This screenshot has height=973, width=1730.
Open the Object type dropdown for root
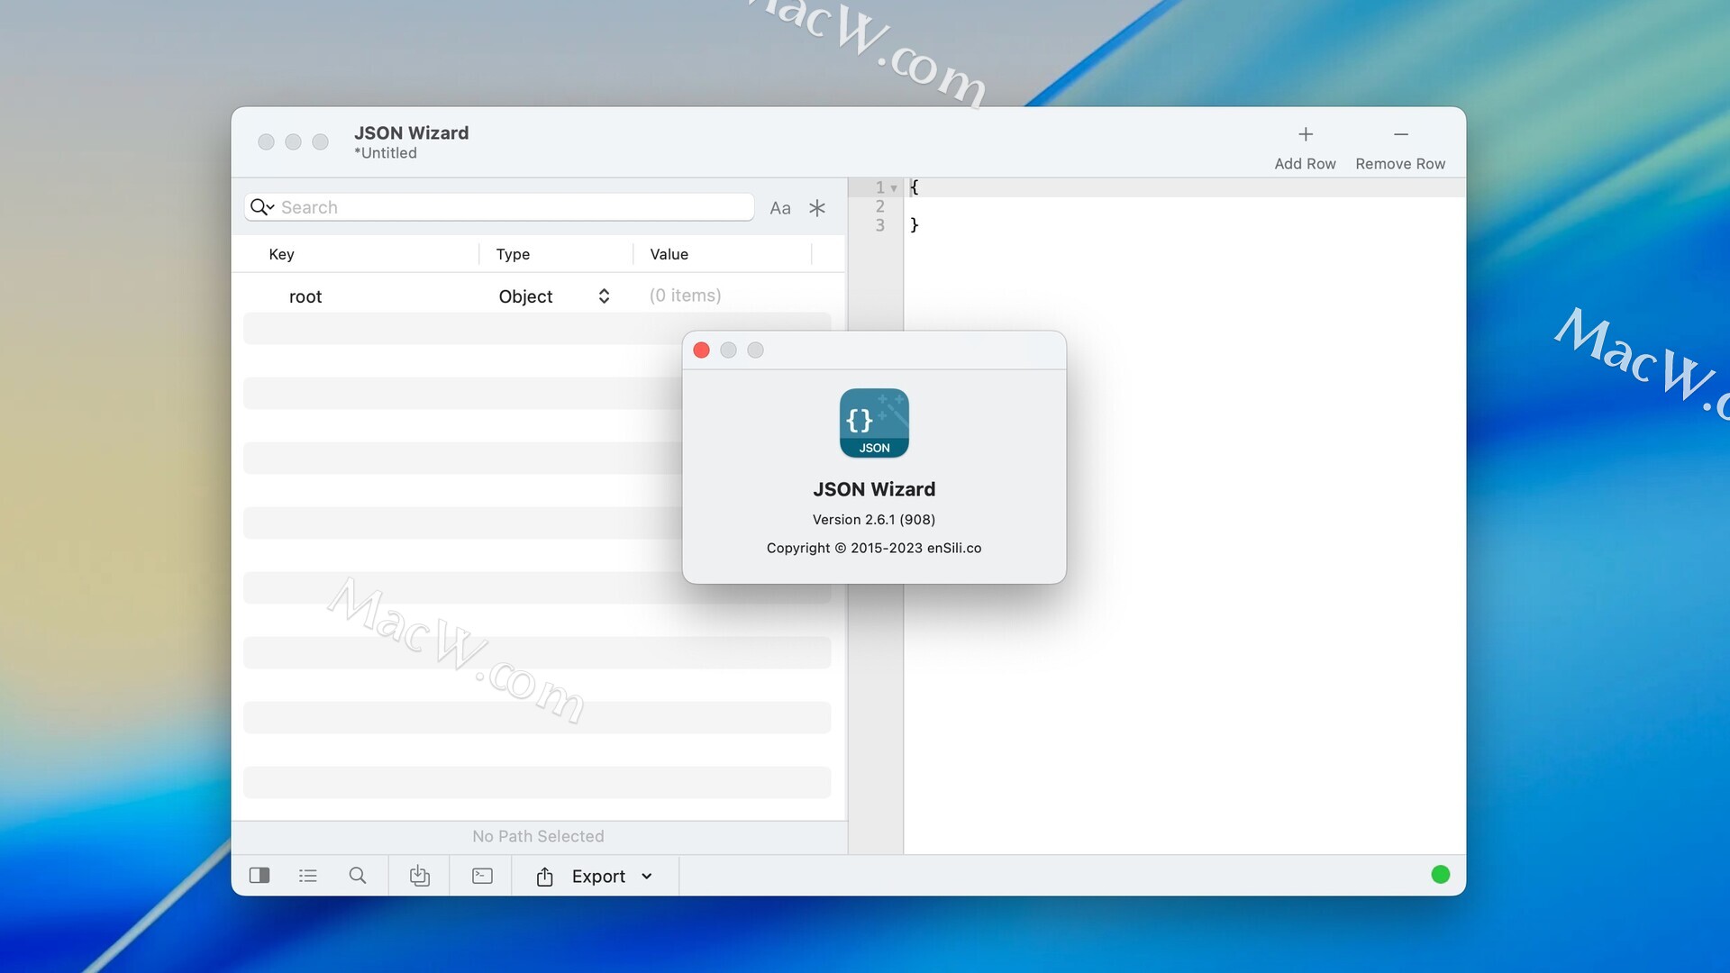pos(604,296)
